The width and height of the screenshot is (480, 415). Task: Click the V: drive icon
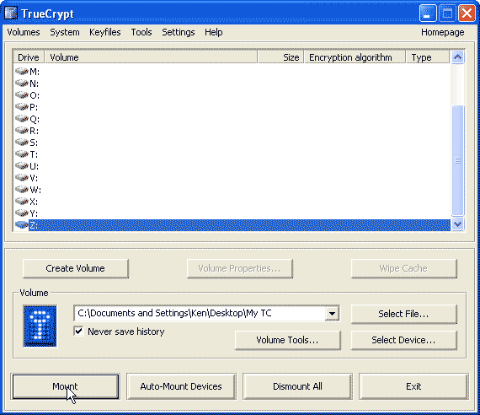pos(22,178)
